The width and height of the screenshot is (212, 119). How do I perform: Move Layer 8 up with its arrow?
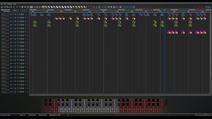coord(25,39)
